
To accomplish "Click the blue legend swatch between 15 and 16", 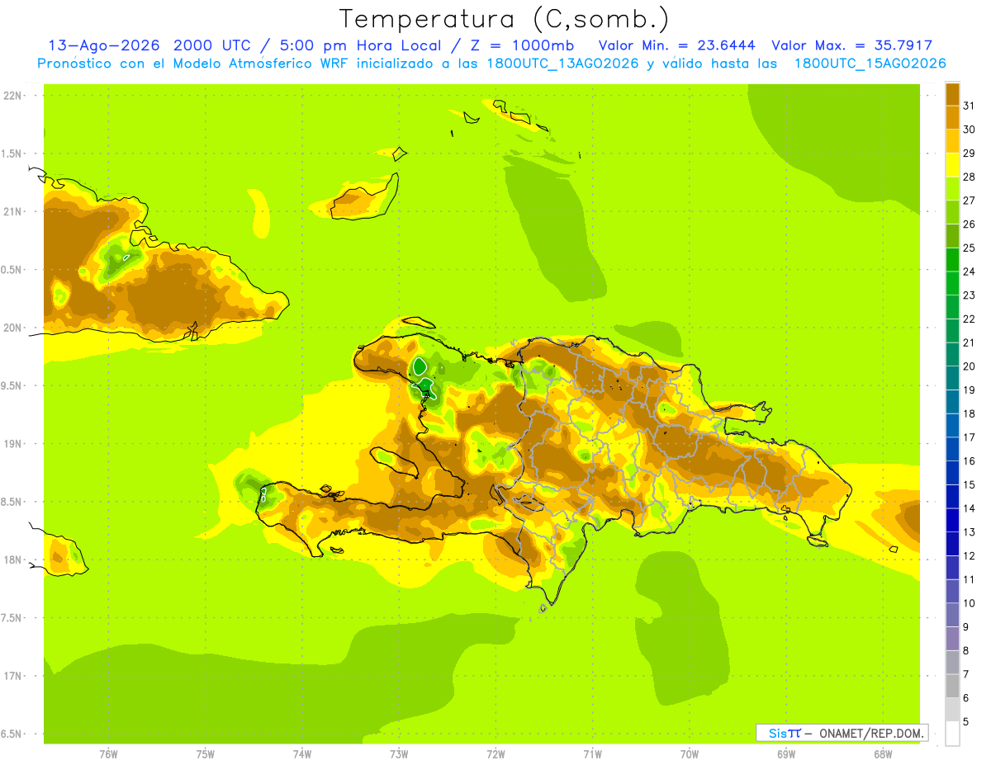I will click(952, 473).
